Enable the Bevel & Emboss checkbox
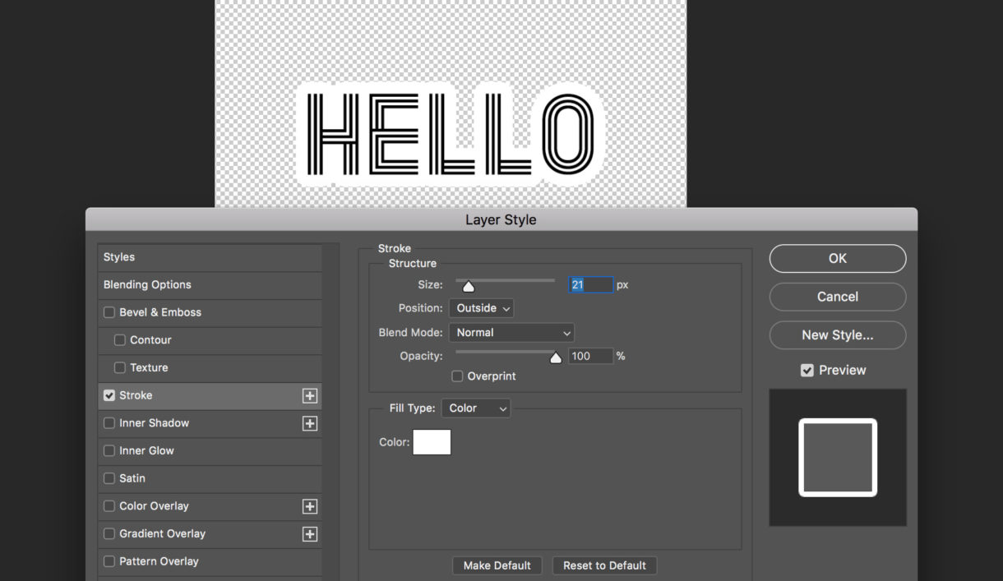The width and height of the screenshot is (1003, 581). click(109, 312)
